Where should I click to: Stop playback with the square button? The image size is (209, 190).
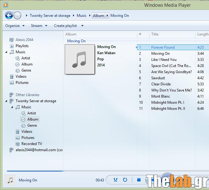coord(139,180)
